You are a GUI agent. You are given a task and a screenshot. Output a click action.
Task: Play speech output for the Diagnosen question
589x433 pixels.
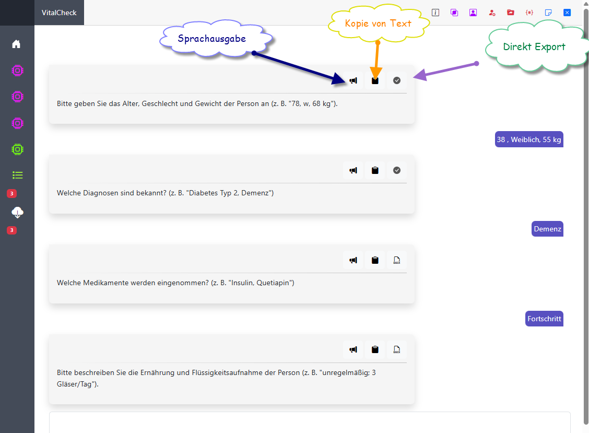(354, 170)
